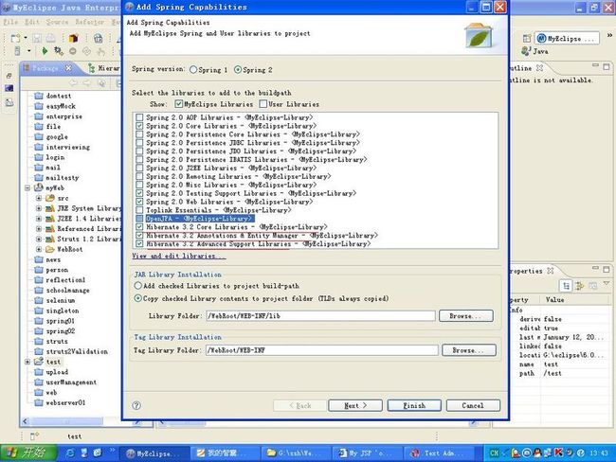Screen dimensions: 616x462
Task: Click the Finish button
Action: click(414, 405)
